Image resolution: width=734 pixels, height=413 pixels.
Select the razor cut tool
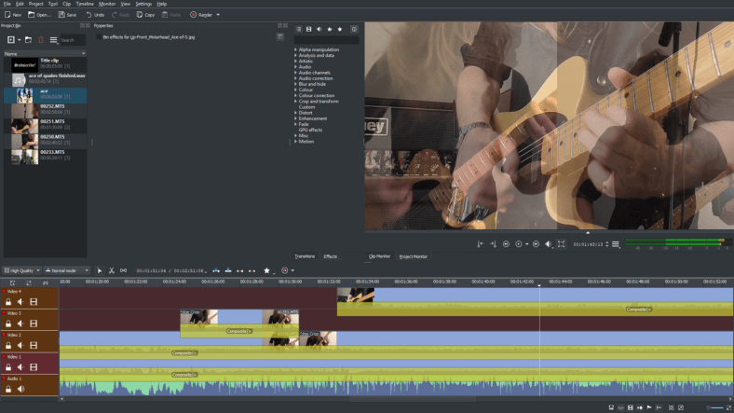(112, 270)
